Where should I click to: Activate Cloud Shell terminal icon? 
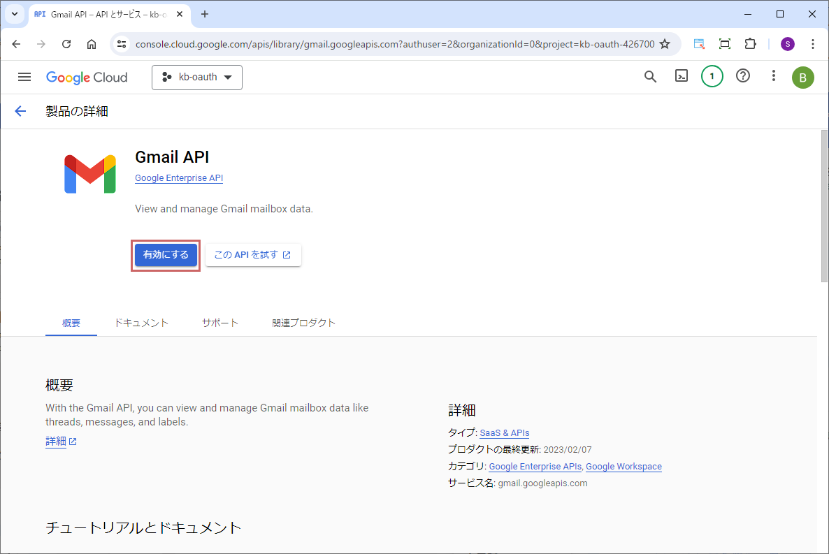[x=682, y=77]
